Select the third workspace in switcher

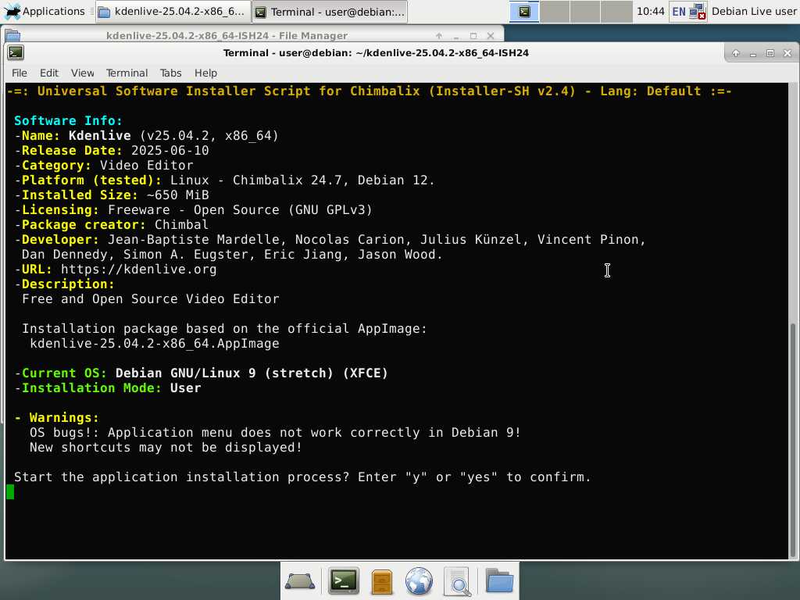pos(585,11)
